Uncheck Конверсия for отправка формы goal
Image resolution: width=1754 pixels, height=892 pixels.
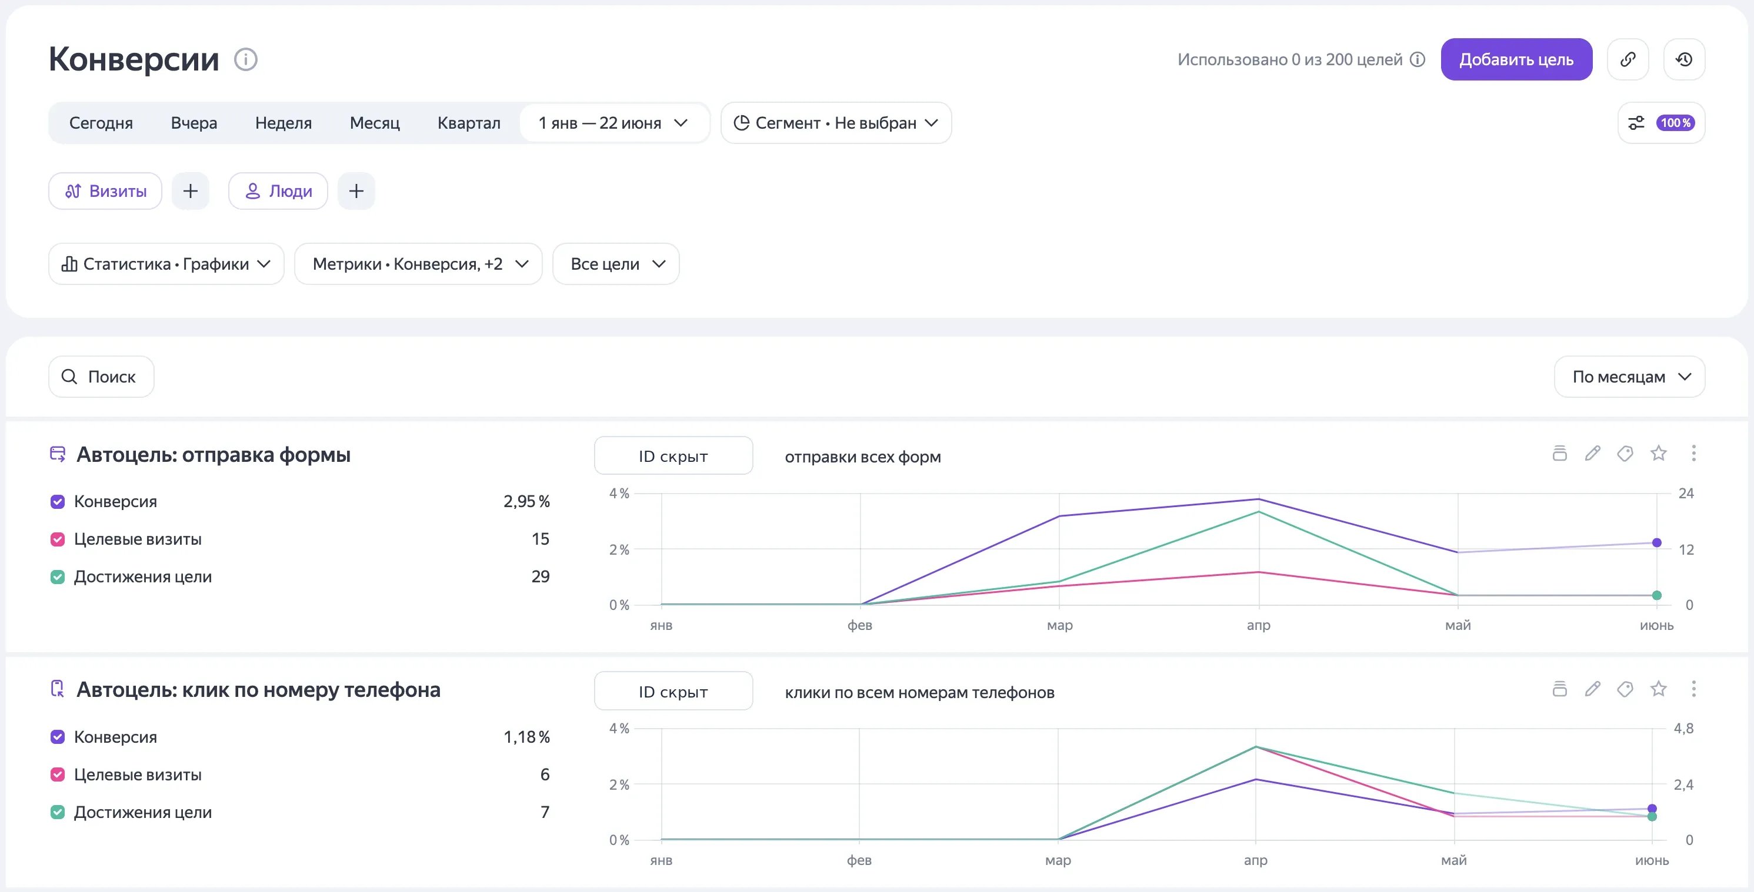coord(58,501)
